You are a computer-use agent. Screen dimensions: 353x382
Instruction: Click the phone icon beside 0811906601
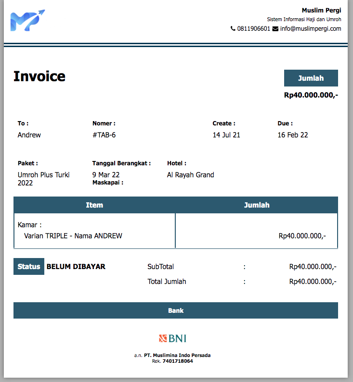pos(233,29)
